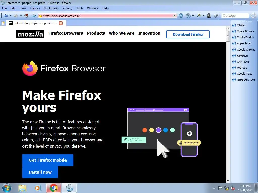Image resolution: width=258 pixels, height=193 pixels.
Task: Open a new tab with the page icon
Action: click(3, 23)
